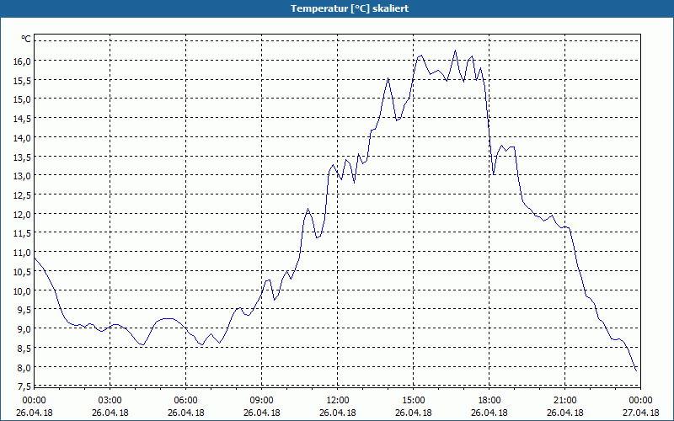
Task: Pick the 12,0 temperature axis label
Action: pyautogui.click(x=22, y=214)
